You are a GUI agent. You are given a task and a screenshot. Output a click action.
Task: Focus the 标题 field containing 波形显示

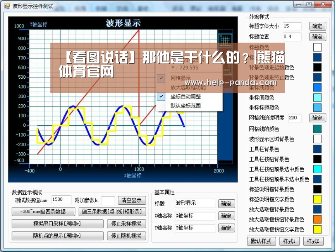tap(195, 203)
